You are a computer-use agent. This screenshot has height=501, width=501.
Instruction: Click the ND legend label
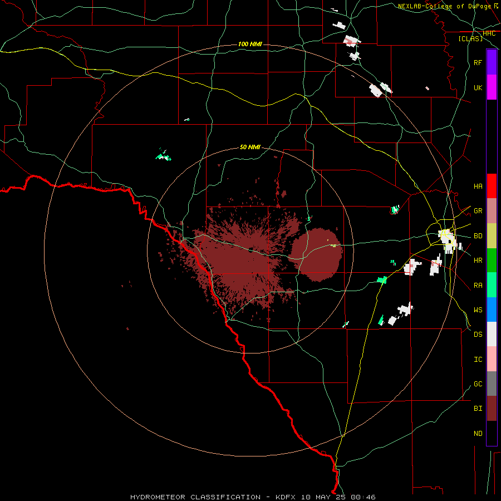point(478,434)
